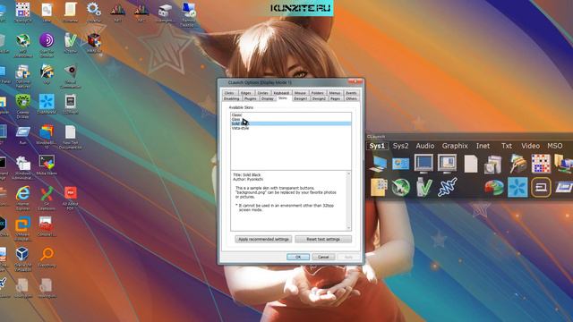Switch to MSO page in CLaunch

pos(555,146)
